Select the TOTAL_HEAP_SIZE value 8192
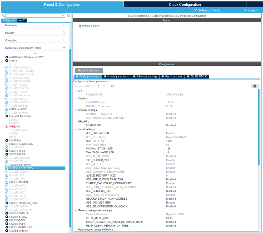 coord(169,218)
